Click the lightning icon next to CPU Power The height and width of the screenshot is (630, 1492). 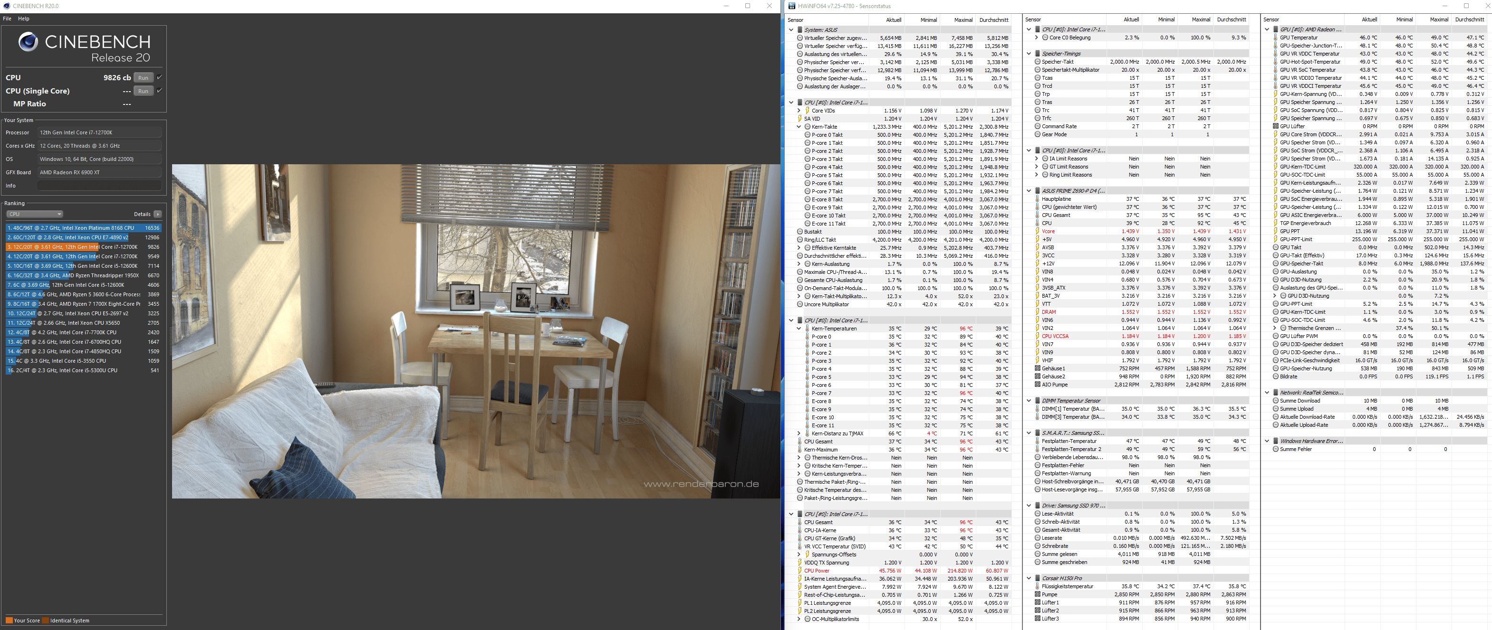click(x=800, y=570)
